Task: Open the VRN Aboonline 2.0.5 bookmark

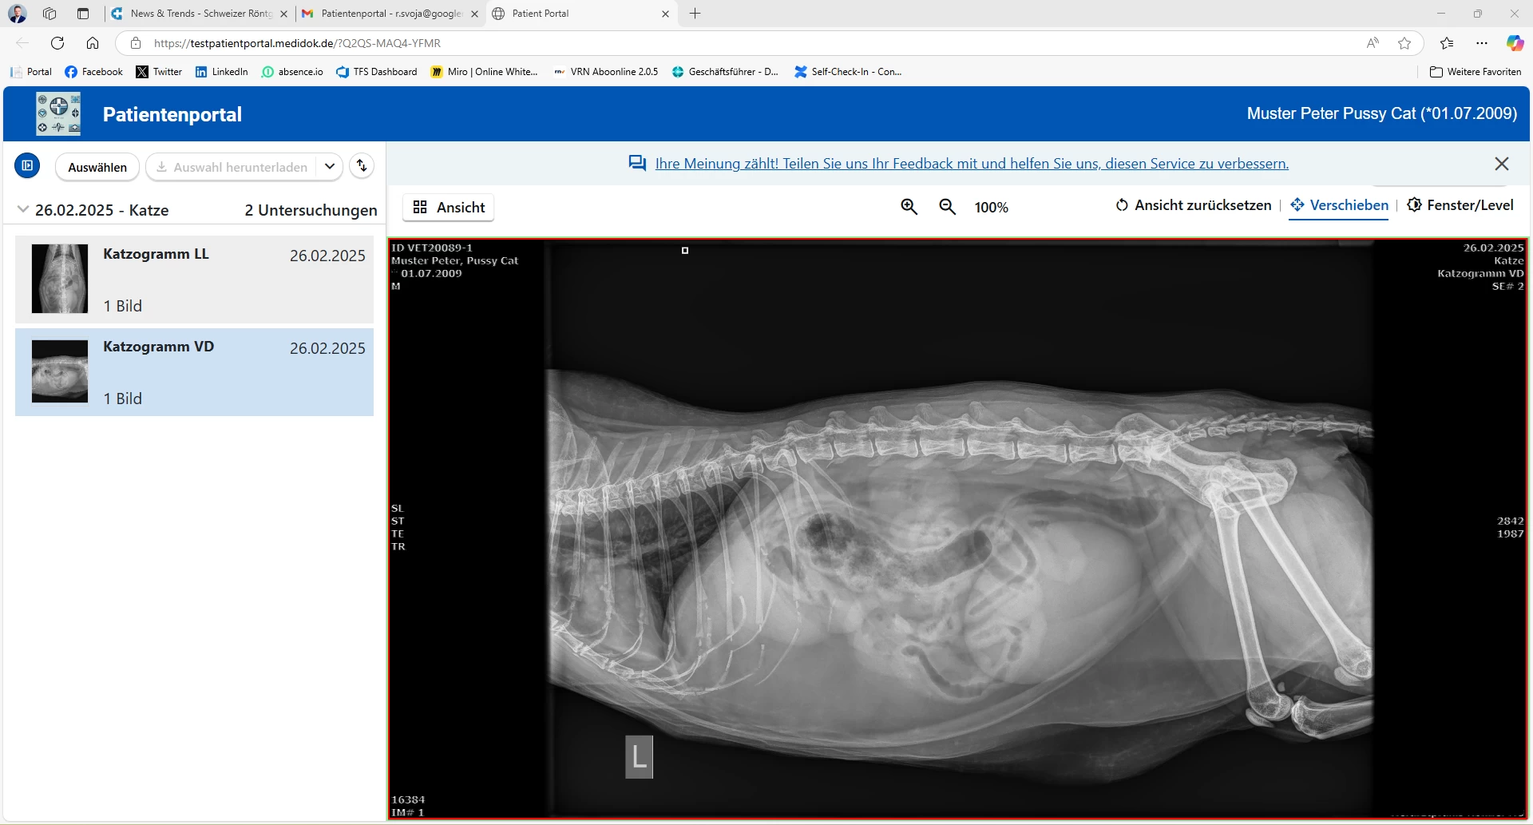Action: point(606,72)
